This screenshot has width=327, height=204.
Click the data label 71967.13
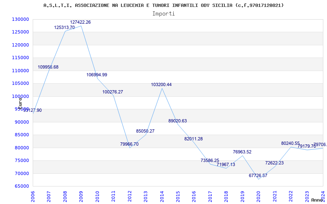tap(226, 164)
